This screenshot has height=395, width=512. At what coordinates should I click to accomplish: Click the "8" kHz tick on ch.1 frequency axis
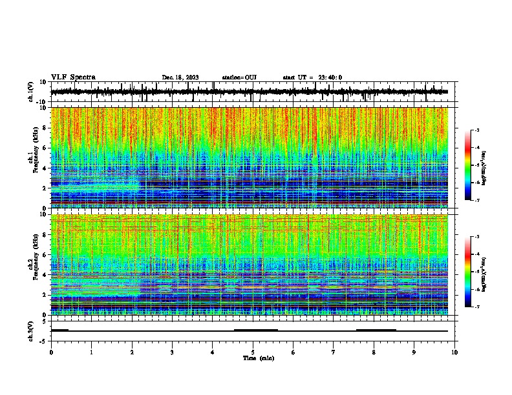coord(45,128)
